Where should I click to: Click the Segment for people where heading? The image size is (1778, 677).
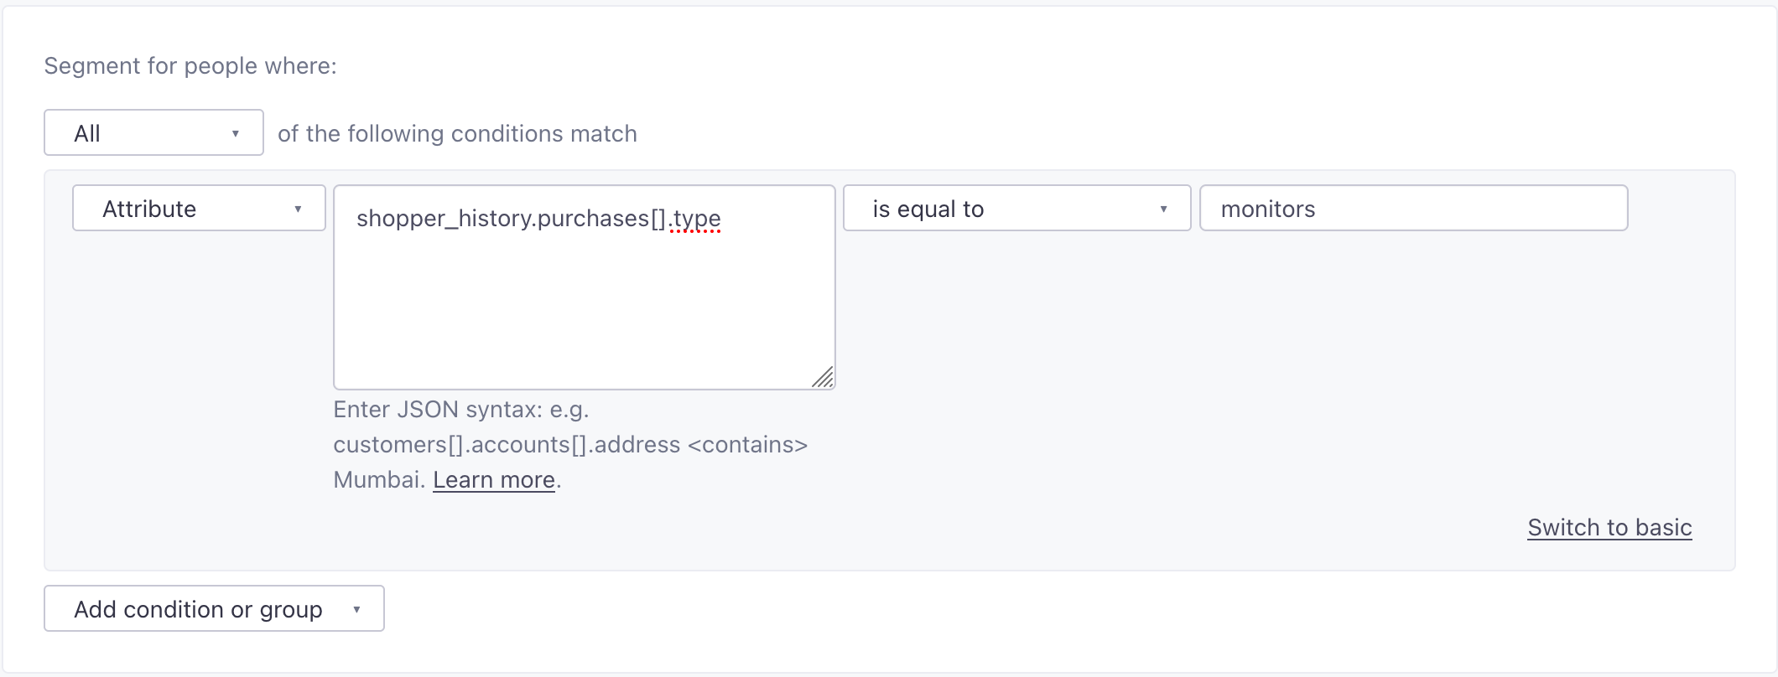(x=190, y=65)
